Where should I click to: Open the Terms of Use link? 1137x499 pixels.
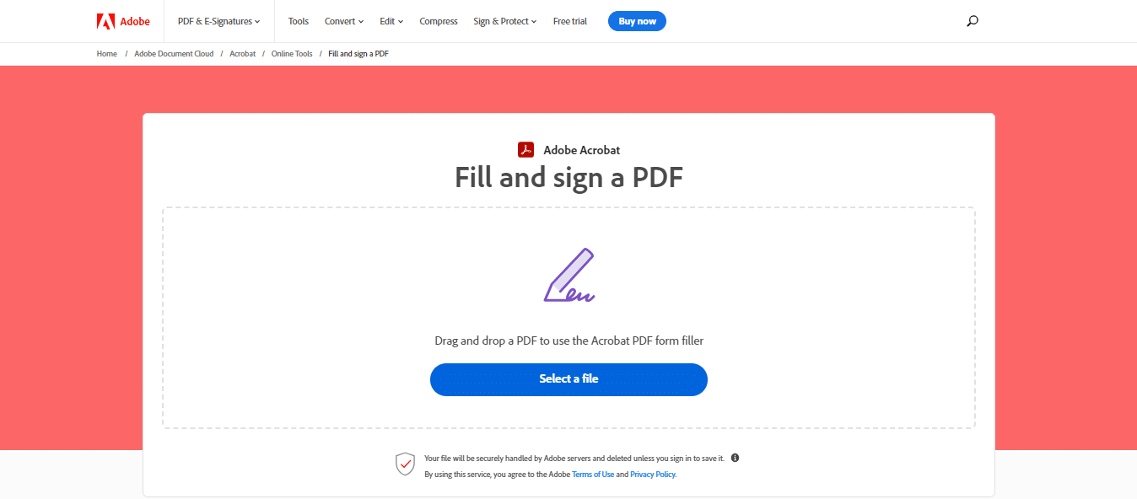point(593,475)
